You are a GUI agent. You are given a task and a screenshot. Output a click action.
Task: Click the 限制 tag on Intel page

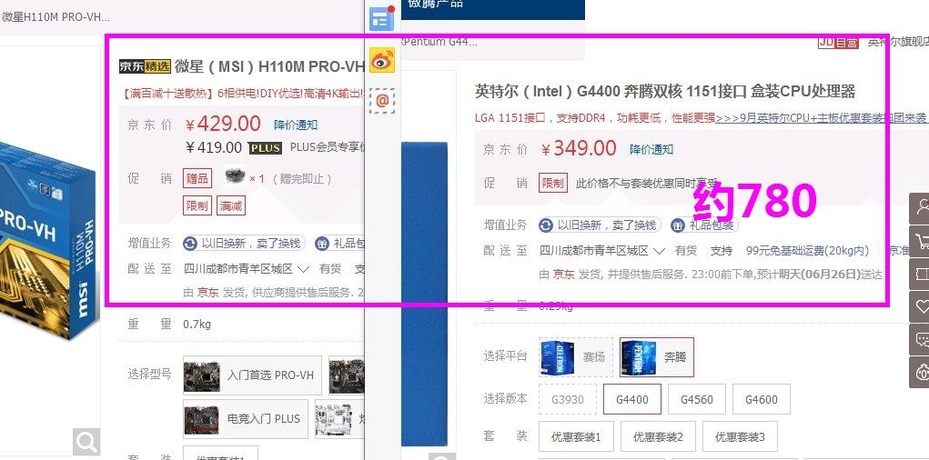pyautogui.click(x=553, y=183)
